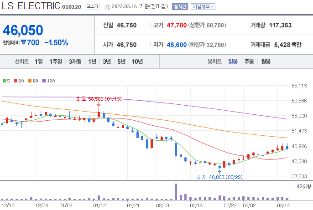
Task: Click the 최고 58,500 (01/13) marker
Action: tap(99, 99)
